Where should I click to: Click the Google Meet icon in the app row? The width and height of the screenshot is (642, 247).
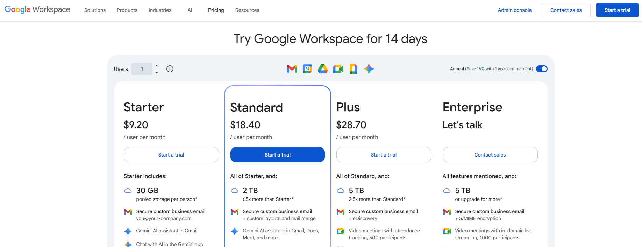click(338, 69)
